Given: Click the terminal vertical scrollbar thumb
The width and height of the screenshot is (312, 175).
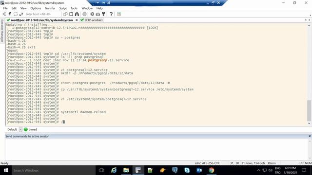Looking at the screenshot, I should [309, 110].
